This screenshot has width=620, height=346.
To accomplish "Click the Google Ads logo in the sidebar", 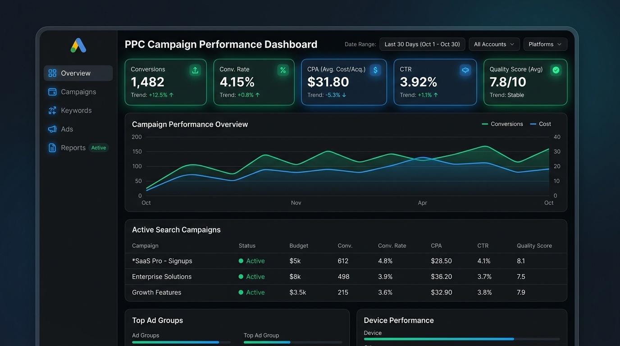I will tap(78, 45).
